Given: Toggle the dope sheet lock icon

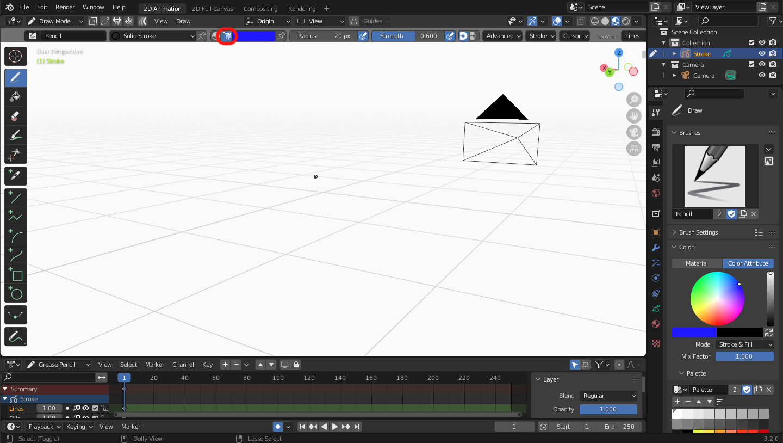Looking at the screenshot, I should (x=296, y=365).
